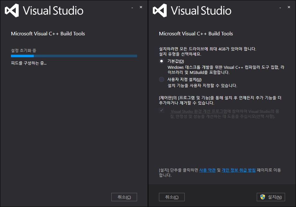The image size is (296, 207).
Task: Click the 피드를 구성하는 중... status text
Action: [x=29, y=63]
